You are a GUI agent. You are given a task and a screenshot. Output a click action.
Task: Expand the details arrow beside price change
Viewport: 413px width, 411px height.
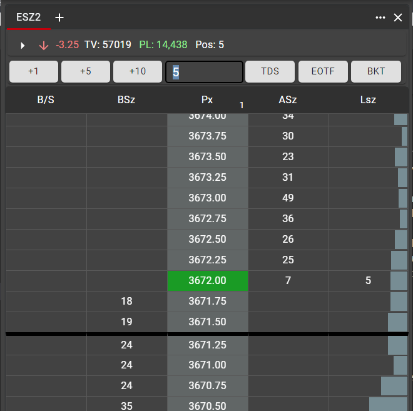pyautogui.click(x=23, y=45)
